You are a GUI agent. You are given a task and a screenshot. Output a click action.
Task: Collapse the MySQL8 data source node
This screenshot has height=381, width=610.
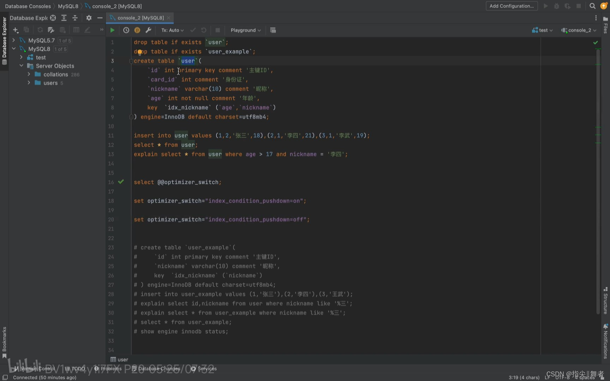[x=14, y=49]
